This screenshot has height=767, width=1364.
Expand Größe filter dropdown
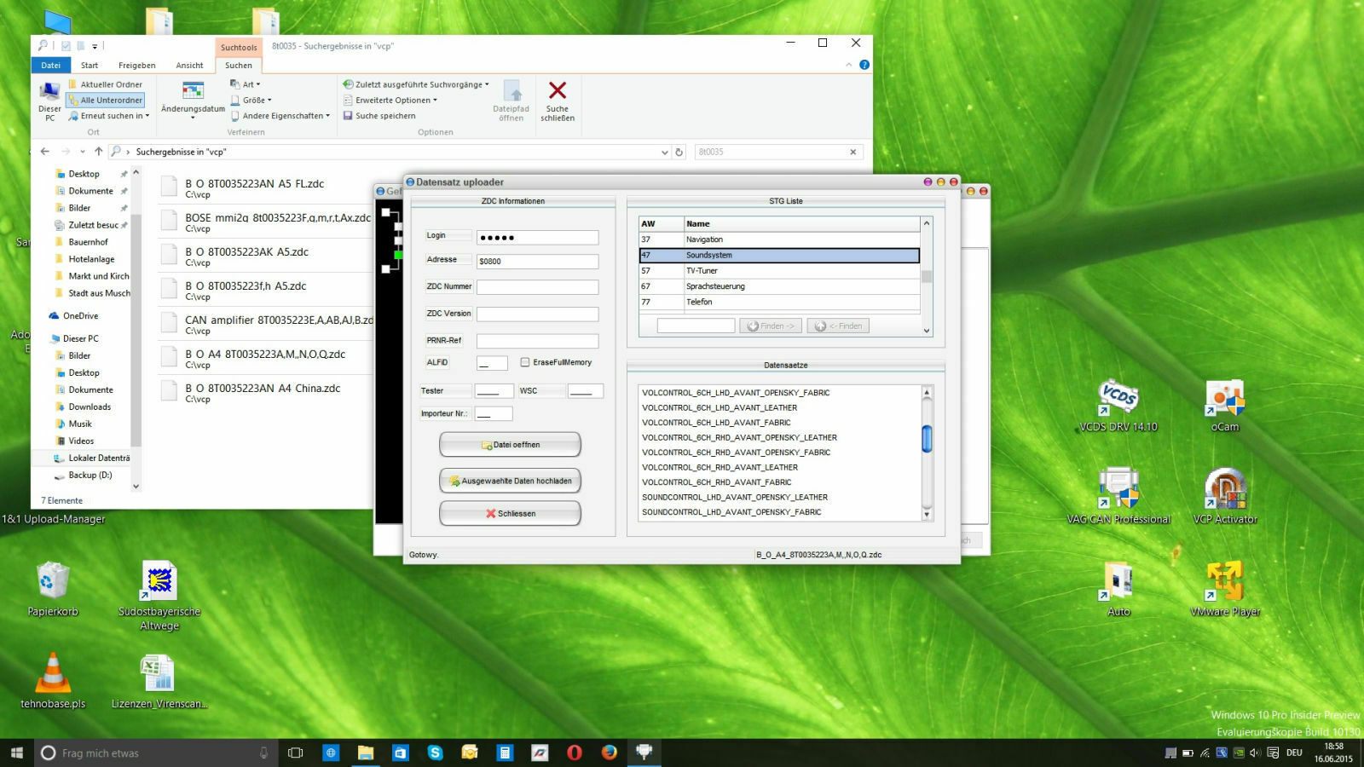(x=251, y=100)
